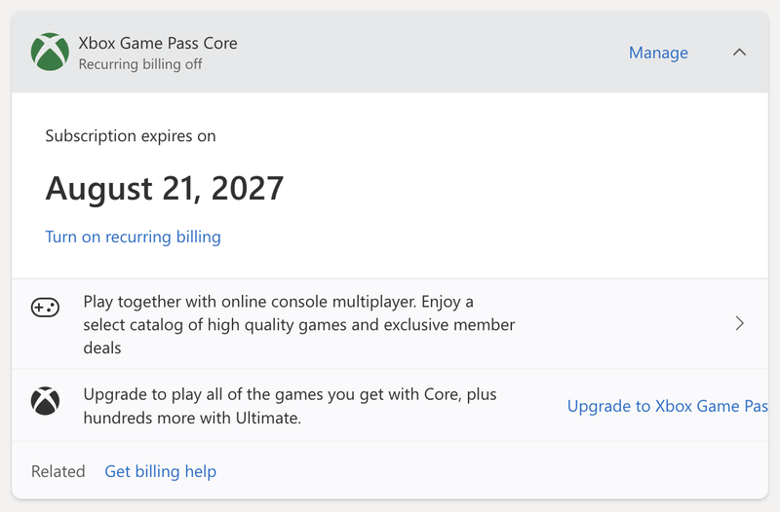The width and height of the screenshot is (780, 512).
Task: Turn on recurring billing
Action: (133, 237)
